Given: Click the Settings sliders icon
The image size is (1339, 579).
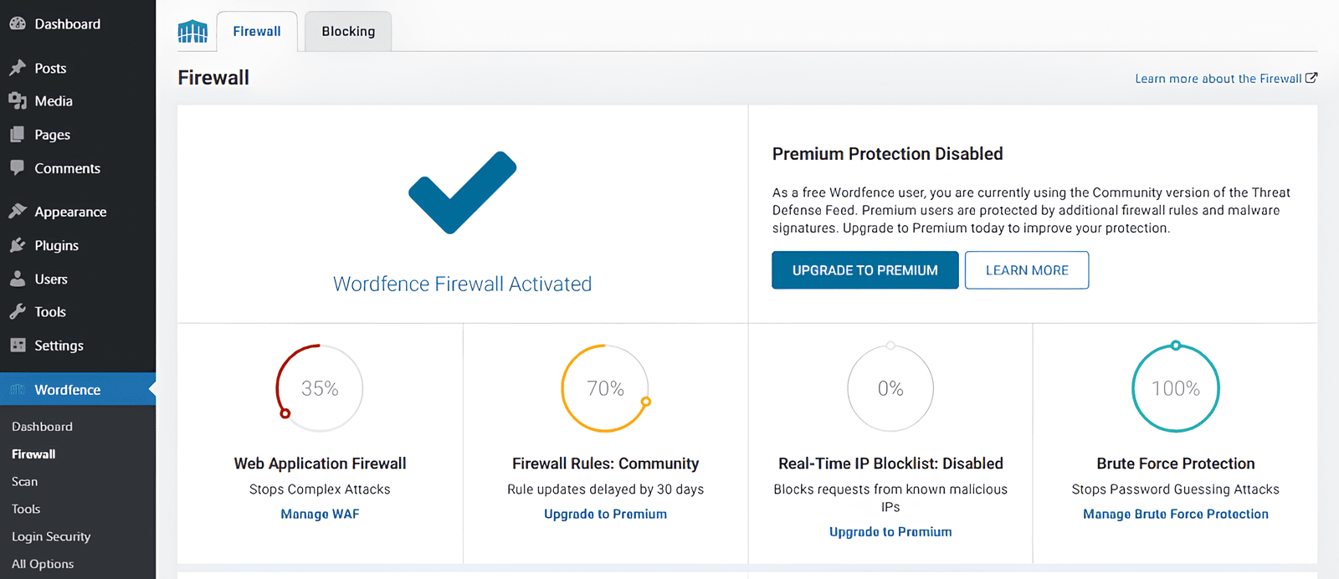Looking at the screenshot, I should click(x=18, y=345).
